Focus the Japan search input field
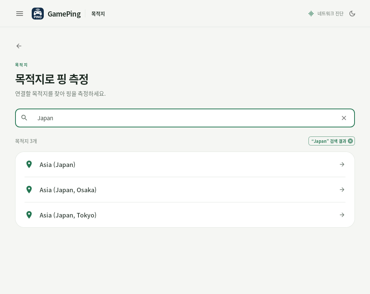 click(185, 118)
